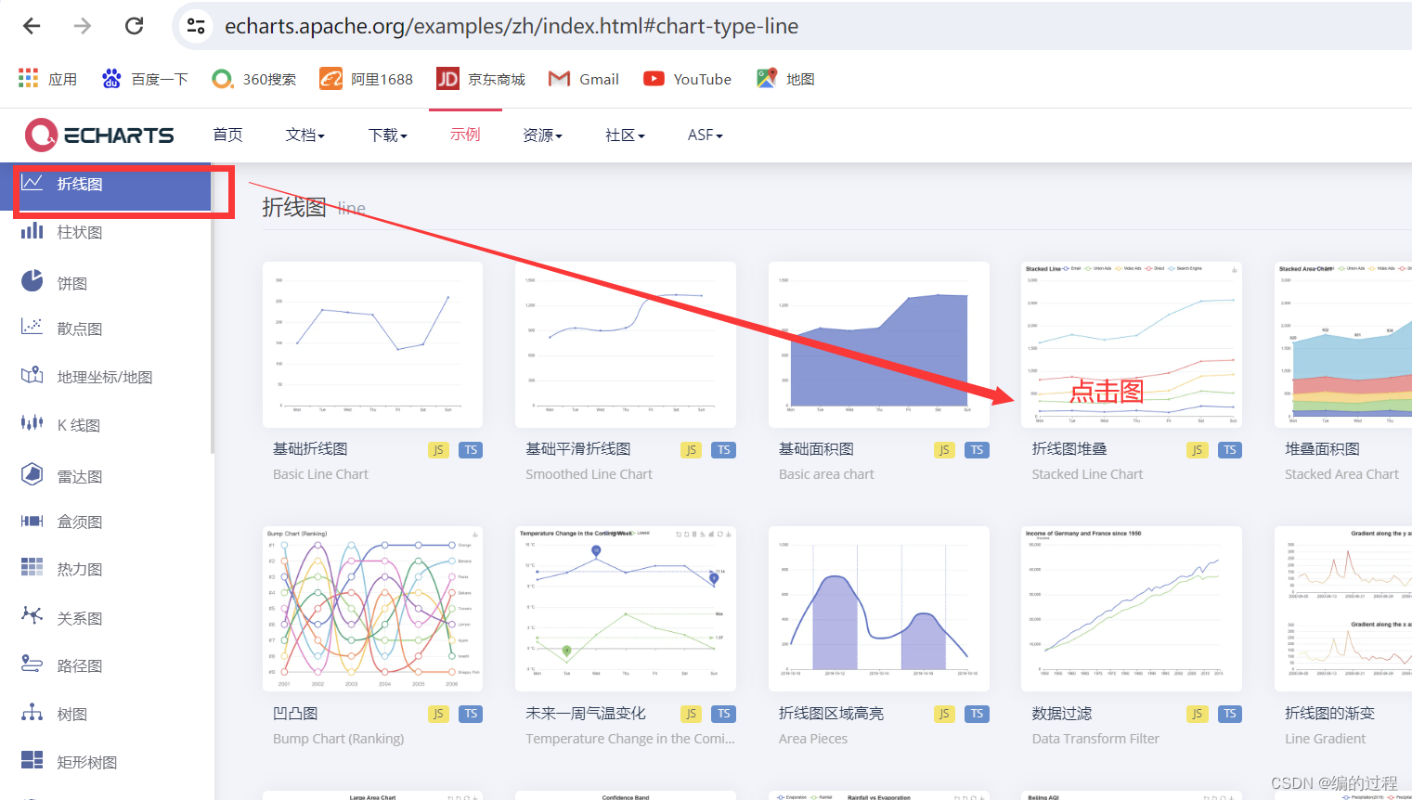Go to 首页 in the top navigation
This screenshot has width=1412, height=800.
click(x=227, y=135)
